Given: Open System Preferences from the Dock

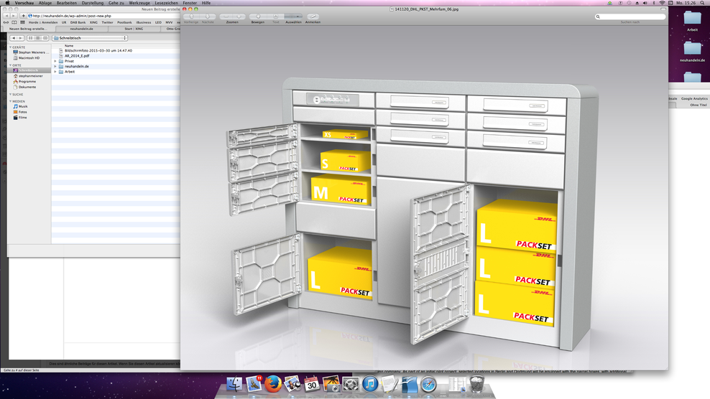Looking at the screenshot, I should [351, 385].
